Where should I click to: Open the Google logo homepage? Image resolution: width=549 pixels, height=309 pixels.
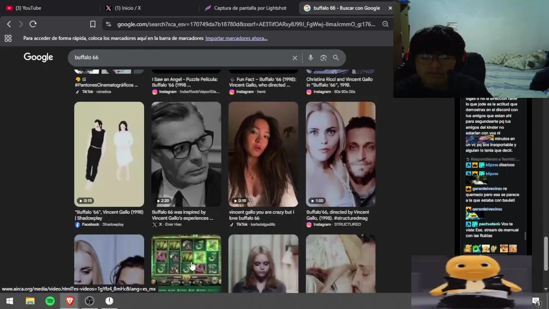coord(38,58)
